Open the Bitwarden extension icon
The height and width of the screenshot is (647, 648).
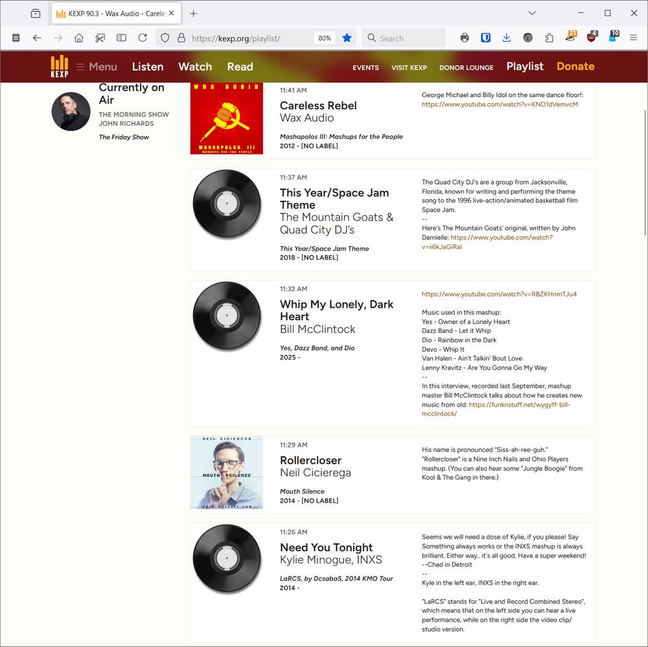485,38
